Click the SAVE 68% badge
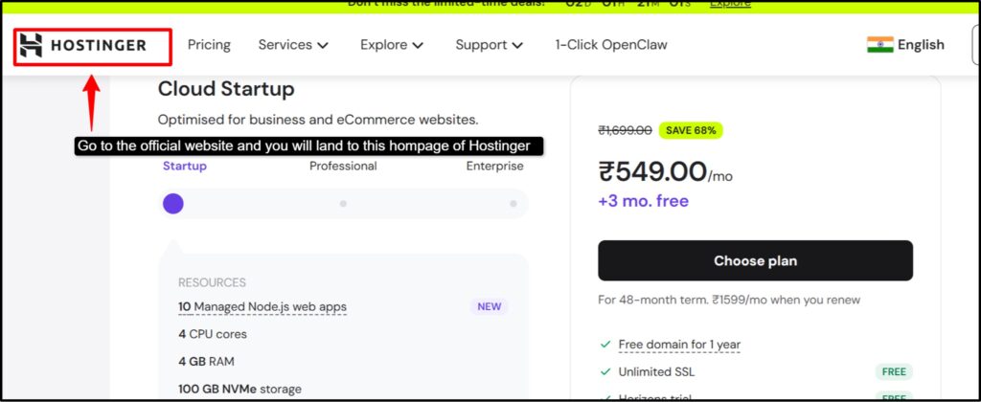This screenshot has height=402, width=981. [x=691, y=131]
